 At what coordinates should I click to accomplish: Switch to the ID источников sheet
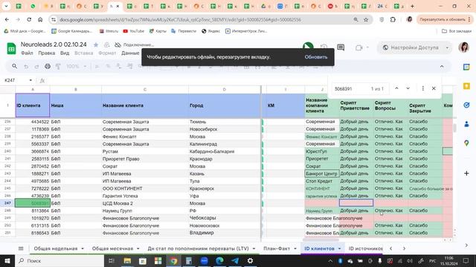pos(366,248)
